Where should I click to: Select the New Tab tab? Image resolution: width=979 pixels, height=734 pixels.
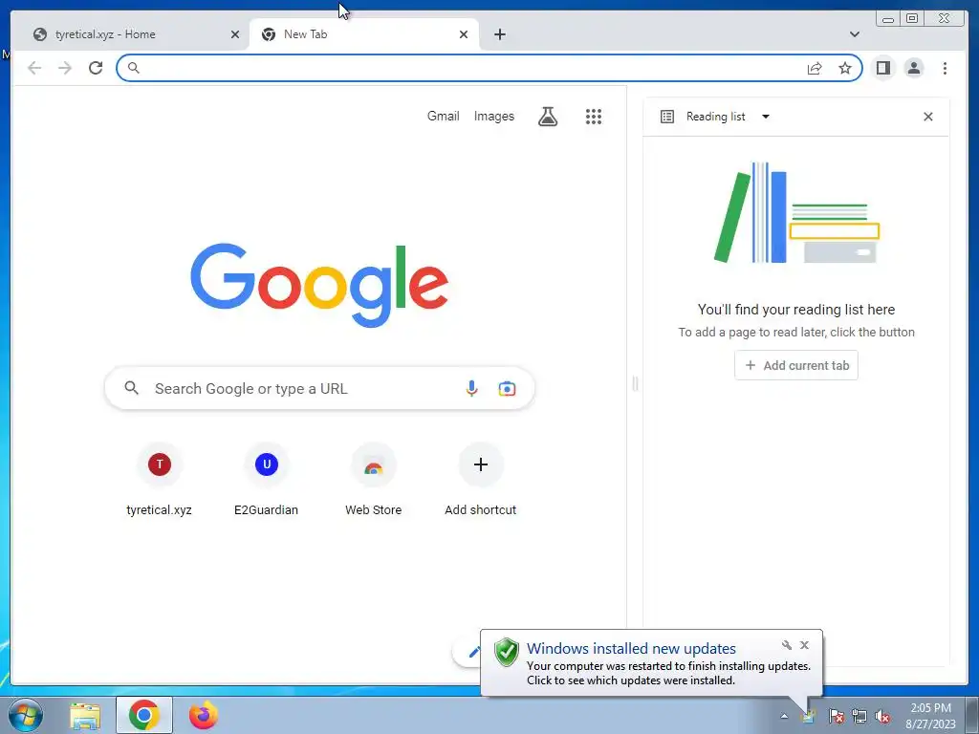pos(364,34)
